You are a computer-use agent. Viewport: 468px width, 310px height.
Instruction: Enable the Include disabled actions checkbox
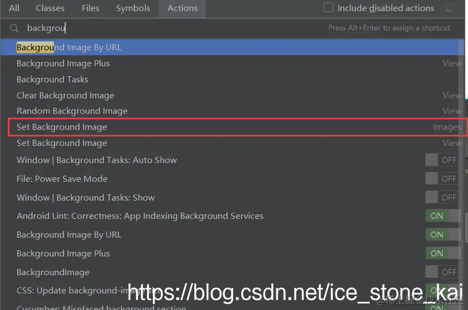[x=328, y=7]
